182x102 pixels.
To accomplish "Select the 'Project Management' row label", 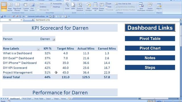I will coord(18,73).
